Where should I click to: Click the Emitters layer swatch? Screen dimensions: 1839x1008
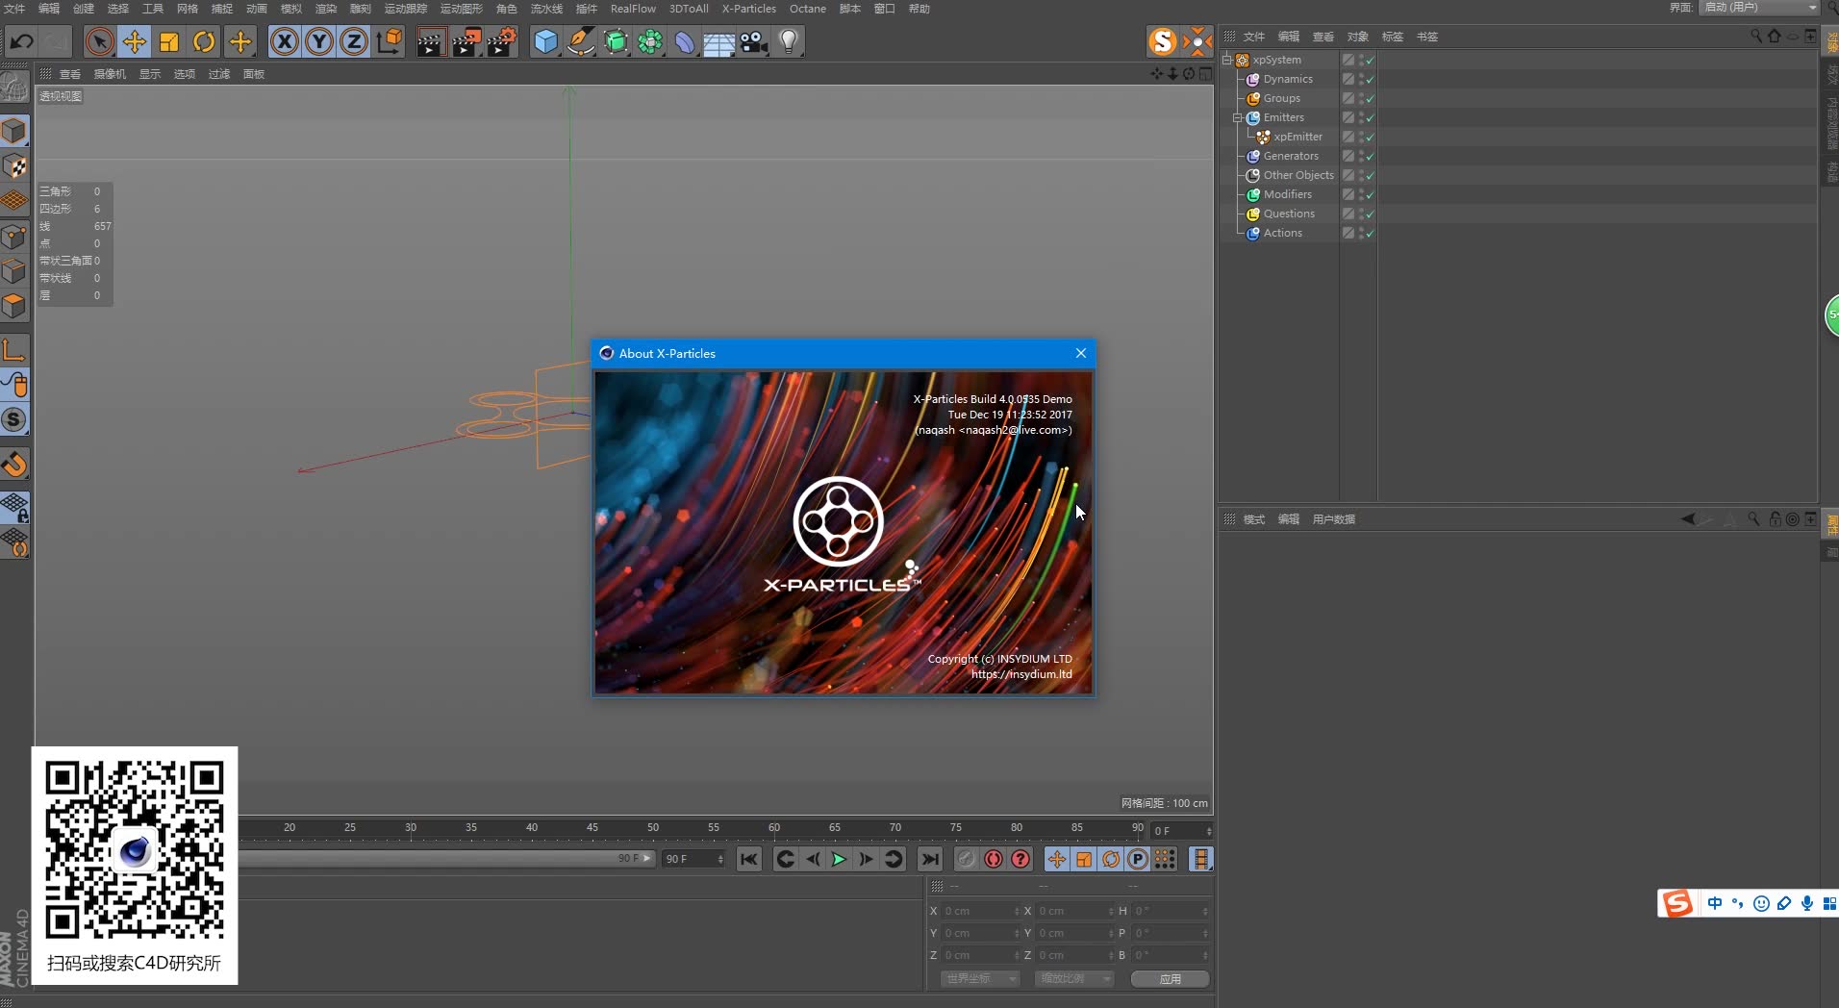point(1348,117)
